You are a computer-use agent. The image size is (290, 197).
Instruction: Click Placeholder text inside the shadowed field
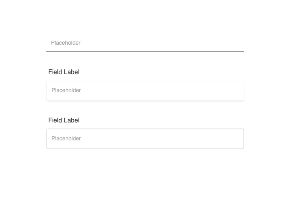(x=66, y=91)
